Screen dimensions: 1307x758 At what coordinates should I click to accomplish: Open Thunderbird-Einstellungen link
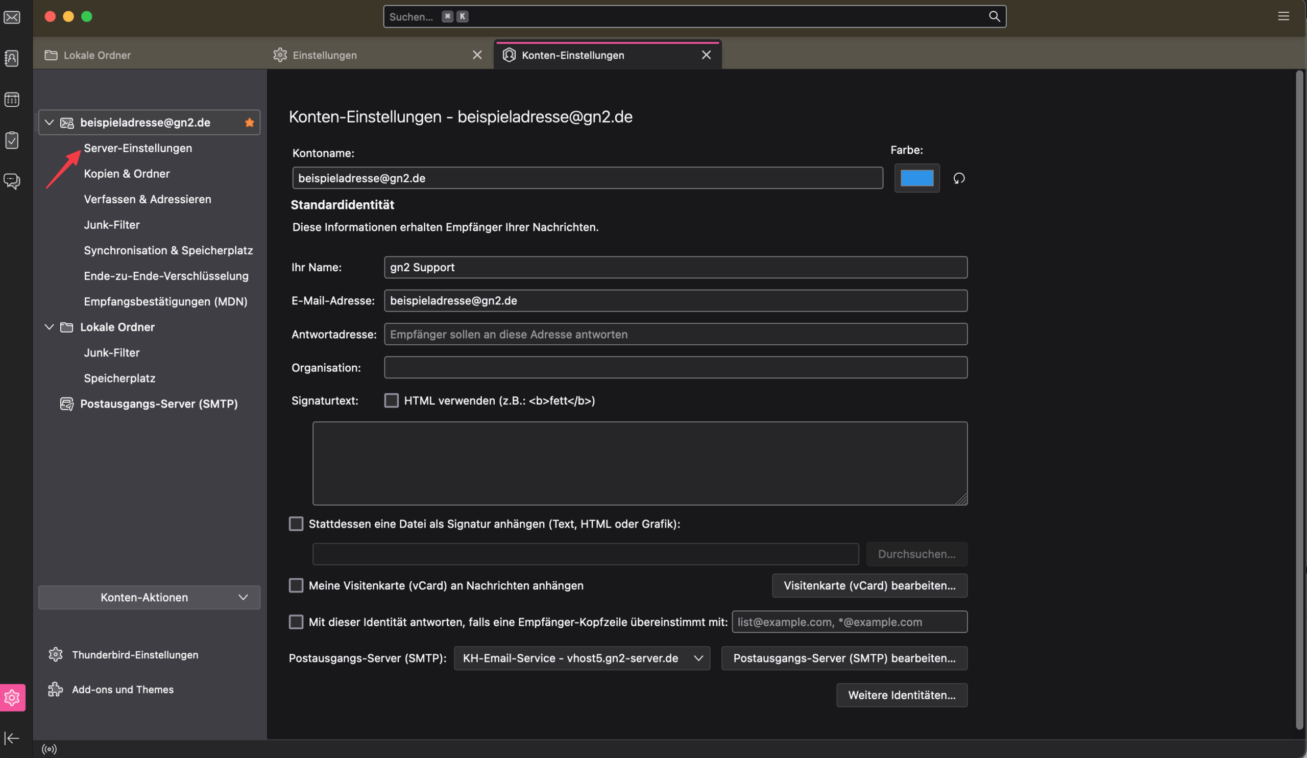pos(135,655)
